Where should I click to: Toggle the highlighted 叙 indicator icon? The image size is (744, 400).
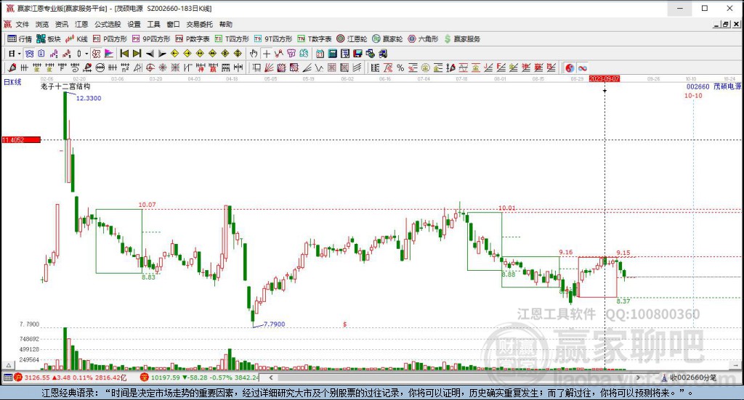click(x=97, y=54)
